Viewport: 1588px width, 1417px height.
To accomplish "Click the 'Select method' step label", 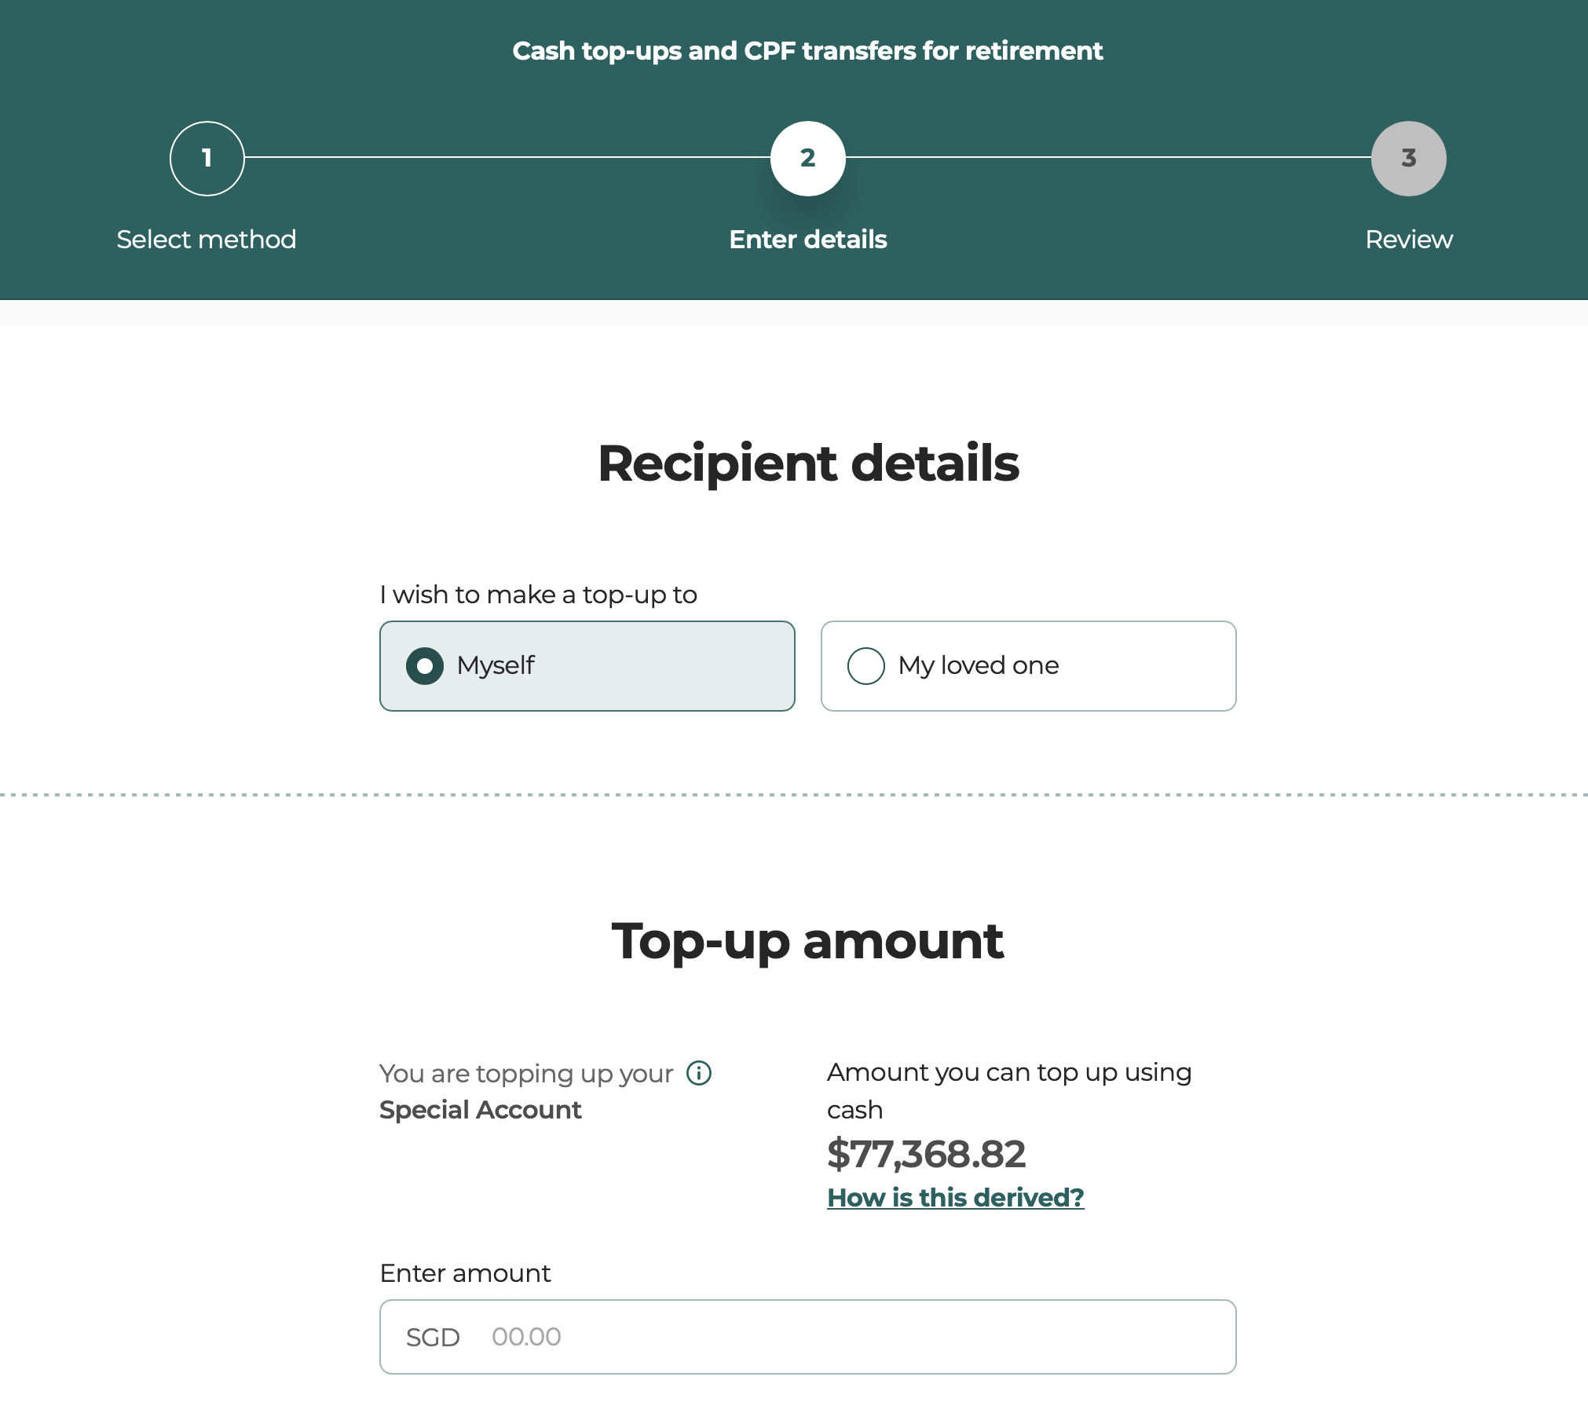I will (x=207, y=240).
